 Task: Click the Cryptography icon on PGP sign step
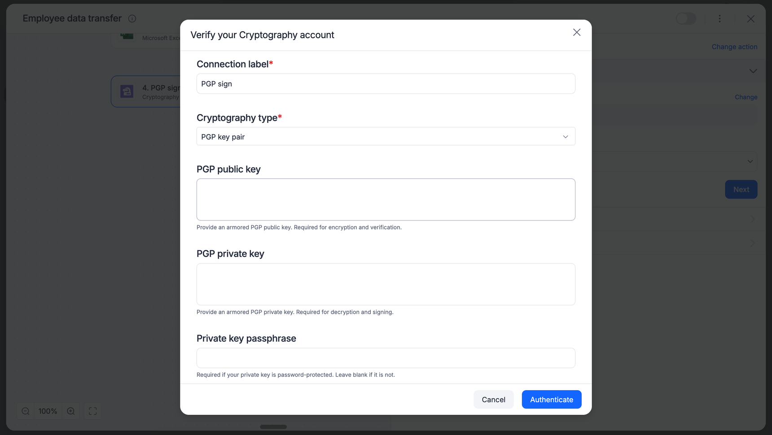pyautogui.click(x=127, y=92)
